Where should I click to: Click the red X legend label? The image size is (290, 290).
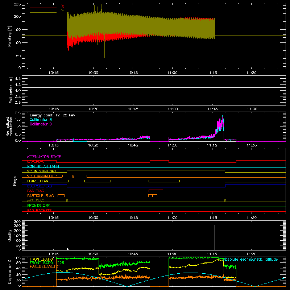(63, 7)
